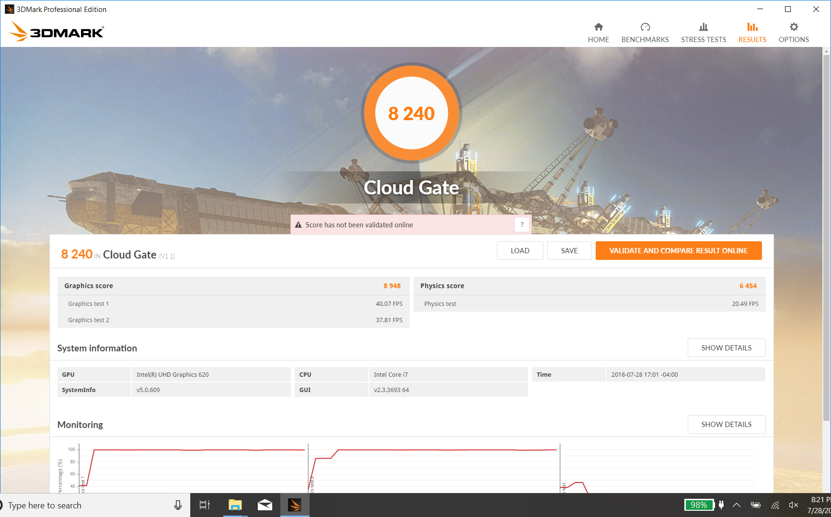Click the Graphics score value 8 948

[x=392, y=286]
